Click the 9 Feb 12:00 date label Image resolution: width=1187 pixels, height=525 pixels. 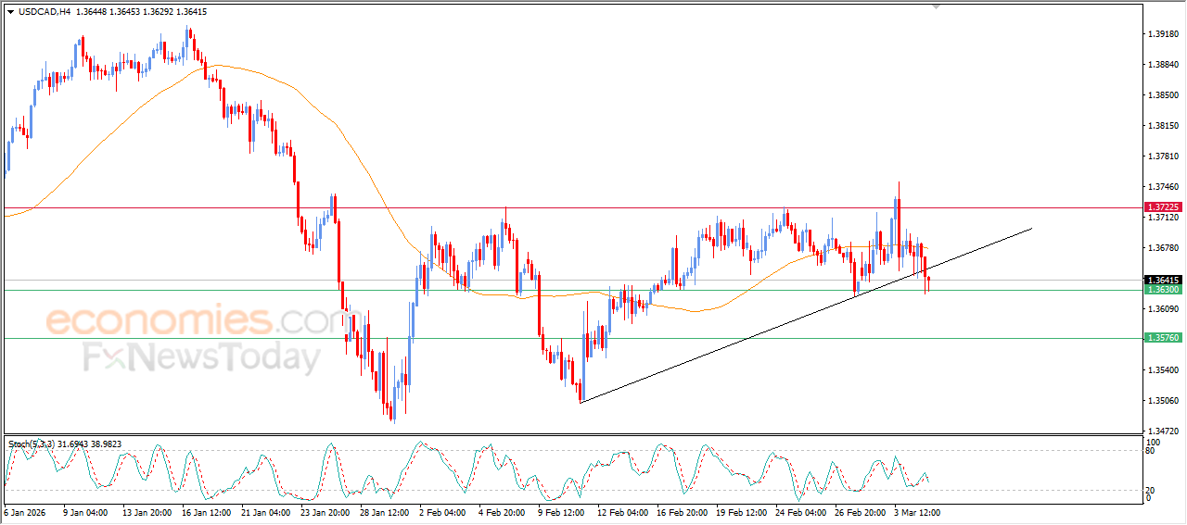pos(562,511)
